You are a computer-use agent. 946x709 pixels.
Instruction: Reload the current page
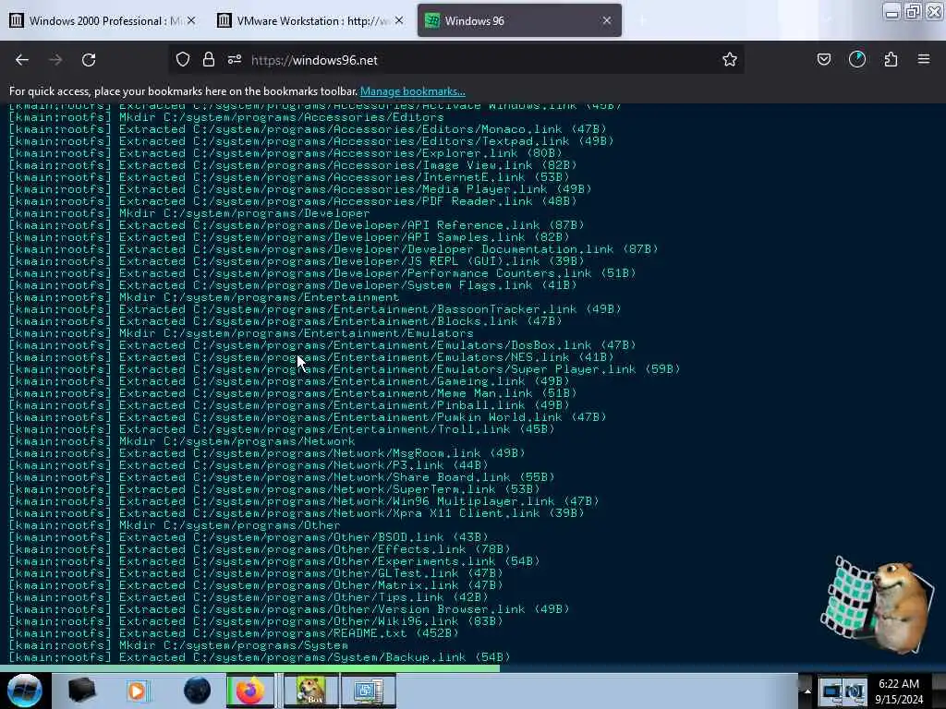pos(89,60)
